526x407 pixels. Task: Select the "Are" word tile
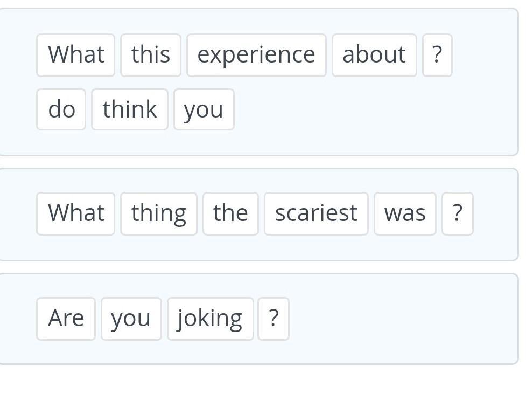coord(66,319)
